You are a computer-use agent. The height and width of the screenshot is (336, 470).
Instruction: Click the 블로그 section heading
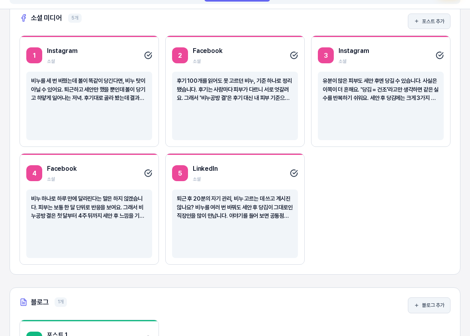pyautogui.click(x=39, y=302)
